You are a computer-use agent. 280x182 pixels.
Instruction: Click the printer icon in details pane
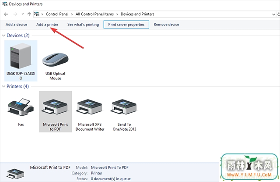[x=15, y=174]
